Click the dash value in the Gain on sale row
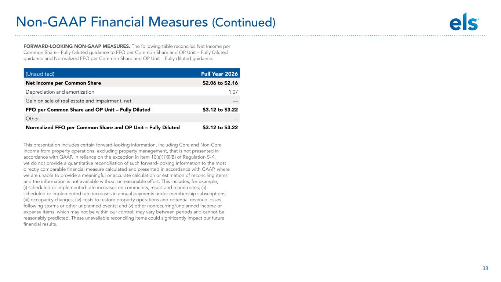This screenshot has height=282, width=501. [235, 101]
